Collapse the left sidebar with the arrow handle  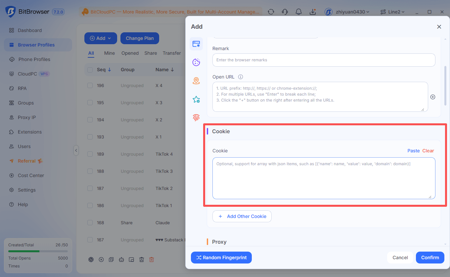[x=76, y=150]
